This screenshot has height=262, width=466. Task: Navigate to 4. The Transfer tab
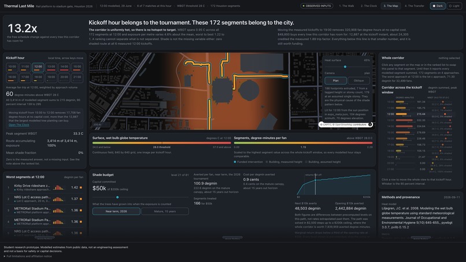point(415,6)
